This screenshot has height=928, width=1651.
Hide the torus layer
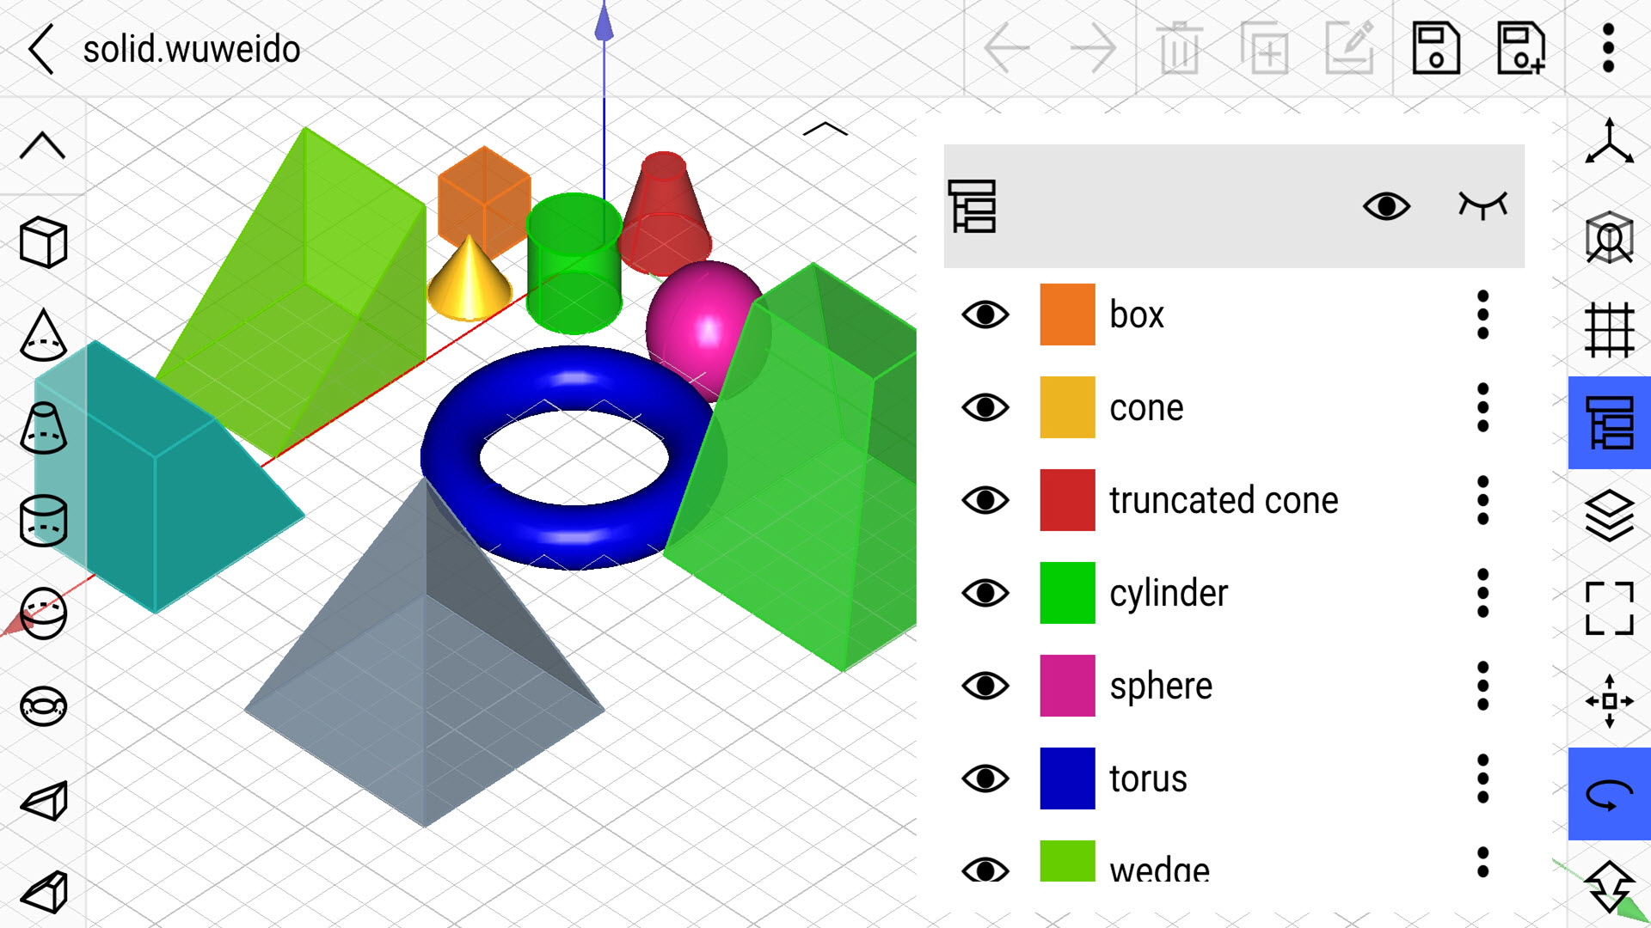click(x=982, y=778)
